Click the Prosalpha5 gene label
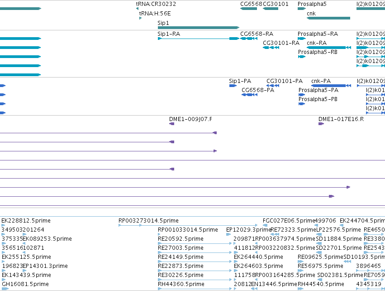The width and height of the screenshot is (385, 291). point(312,4)
